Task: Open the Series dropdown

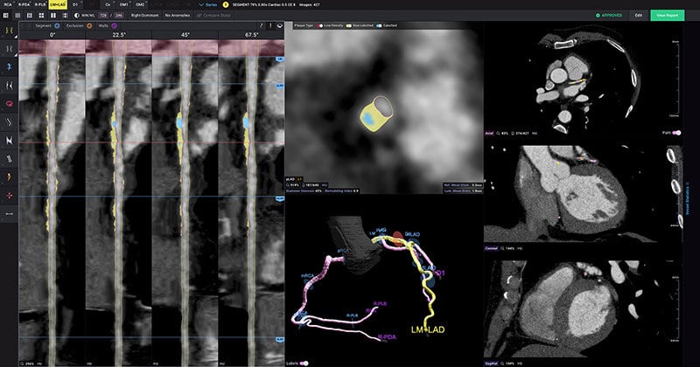Action: (211, 4)
